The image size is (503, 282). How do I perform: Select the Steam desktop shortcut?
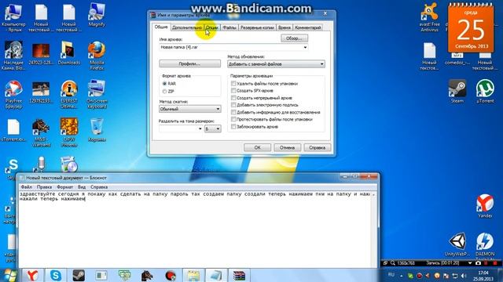click(457, 92)
